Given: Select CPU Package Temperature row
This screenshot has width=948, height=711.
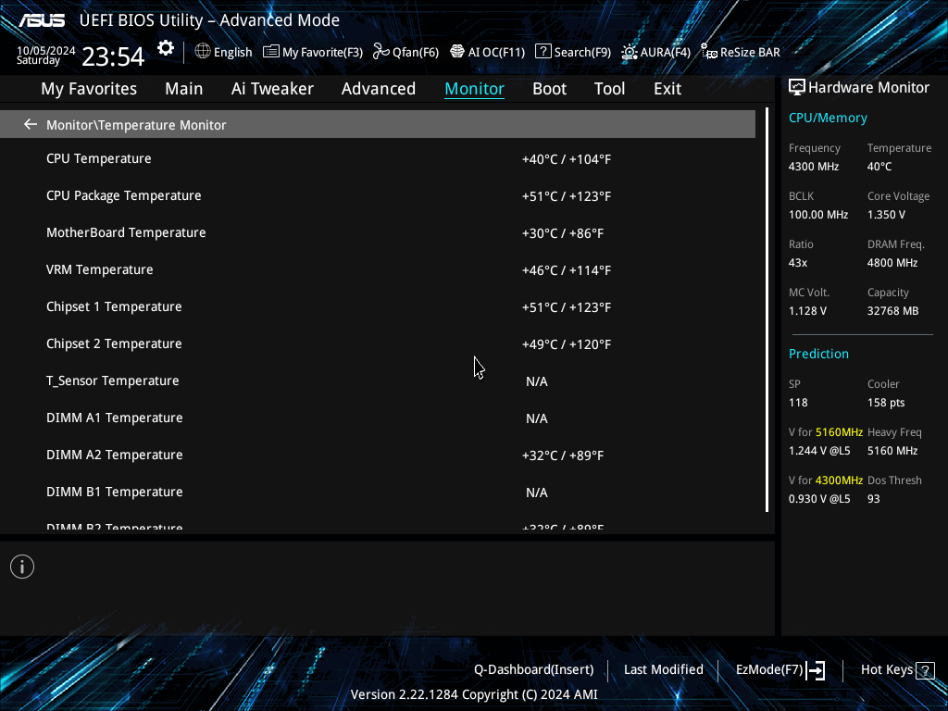Looking at the screenshot, I should coord(378,196).
